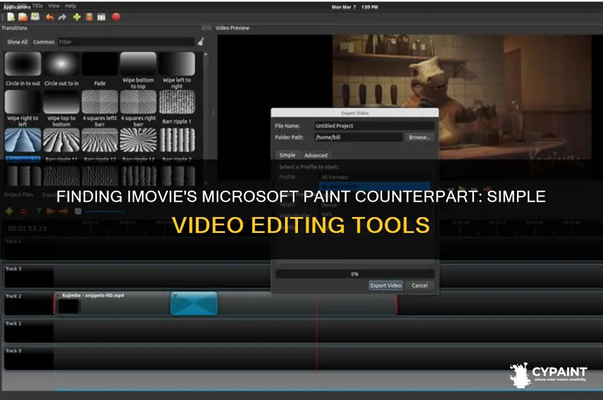Open the Profile dropdown showing All Formats
The image size is (603, 400).
tap(375, 177)
